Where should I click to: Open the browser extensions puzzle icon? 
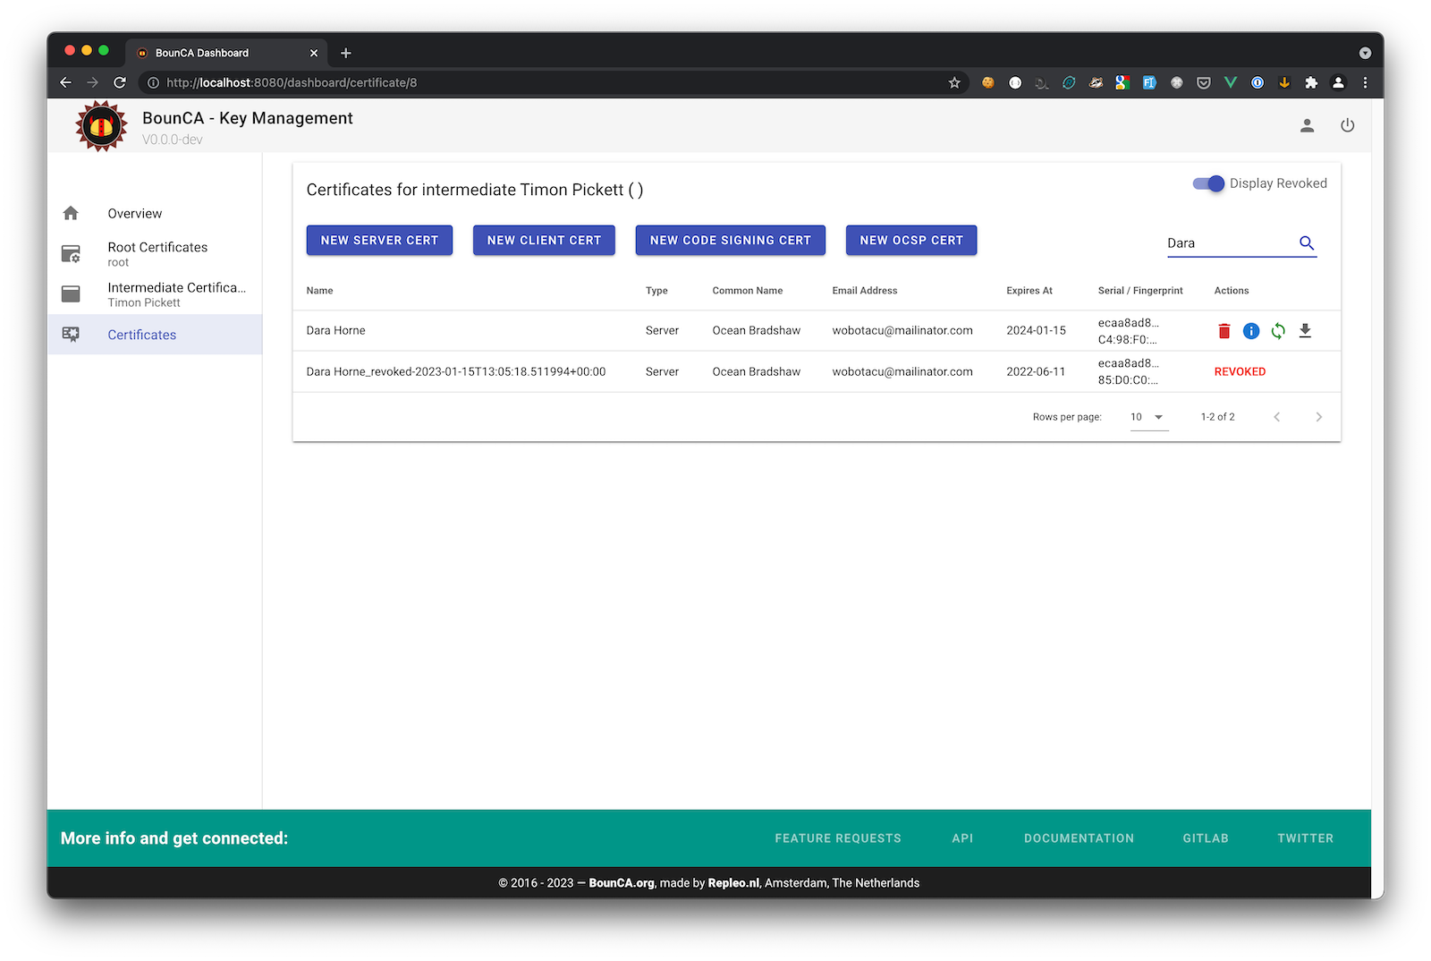pos(1311,82)
